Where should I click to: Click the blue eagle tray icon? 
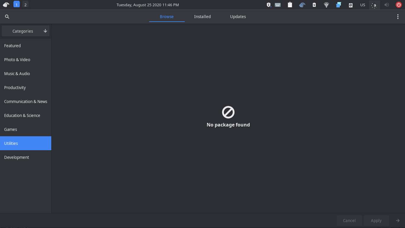point(302,5)
